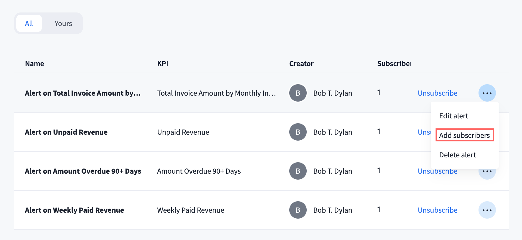
Task: Click Bob T. Dylan's avatar in Total Invoice row
Action: click(298, 93)
